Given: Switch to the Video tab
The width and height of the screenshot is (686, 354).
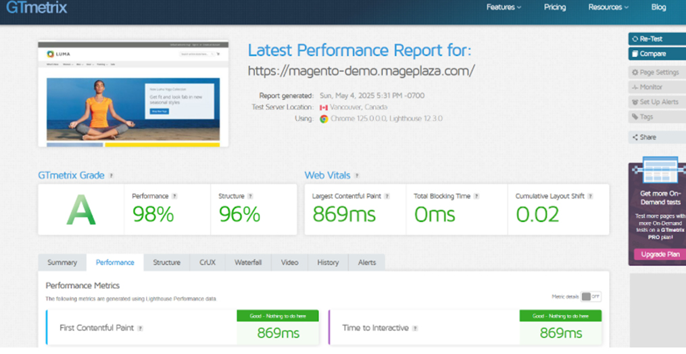Looking at the screenshot, I should pos(290,263).
